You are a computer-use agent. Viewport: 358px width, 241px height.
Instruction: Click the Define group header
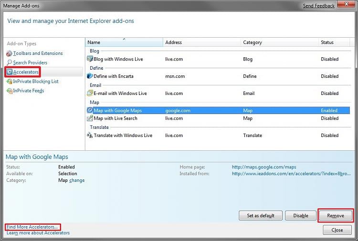[96, 68]
